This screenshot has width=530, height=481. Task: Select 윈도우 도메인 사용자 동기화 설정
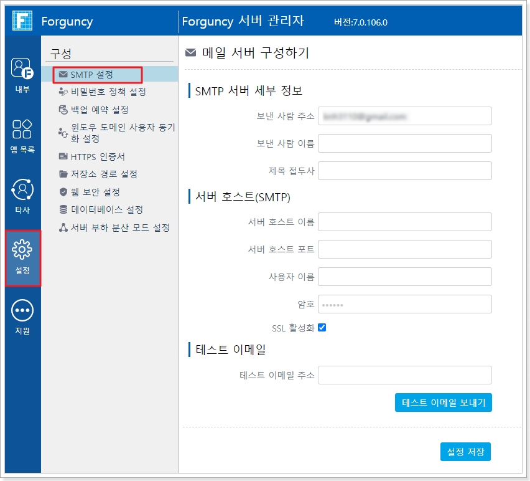[122, 133]
